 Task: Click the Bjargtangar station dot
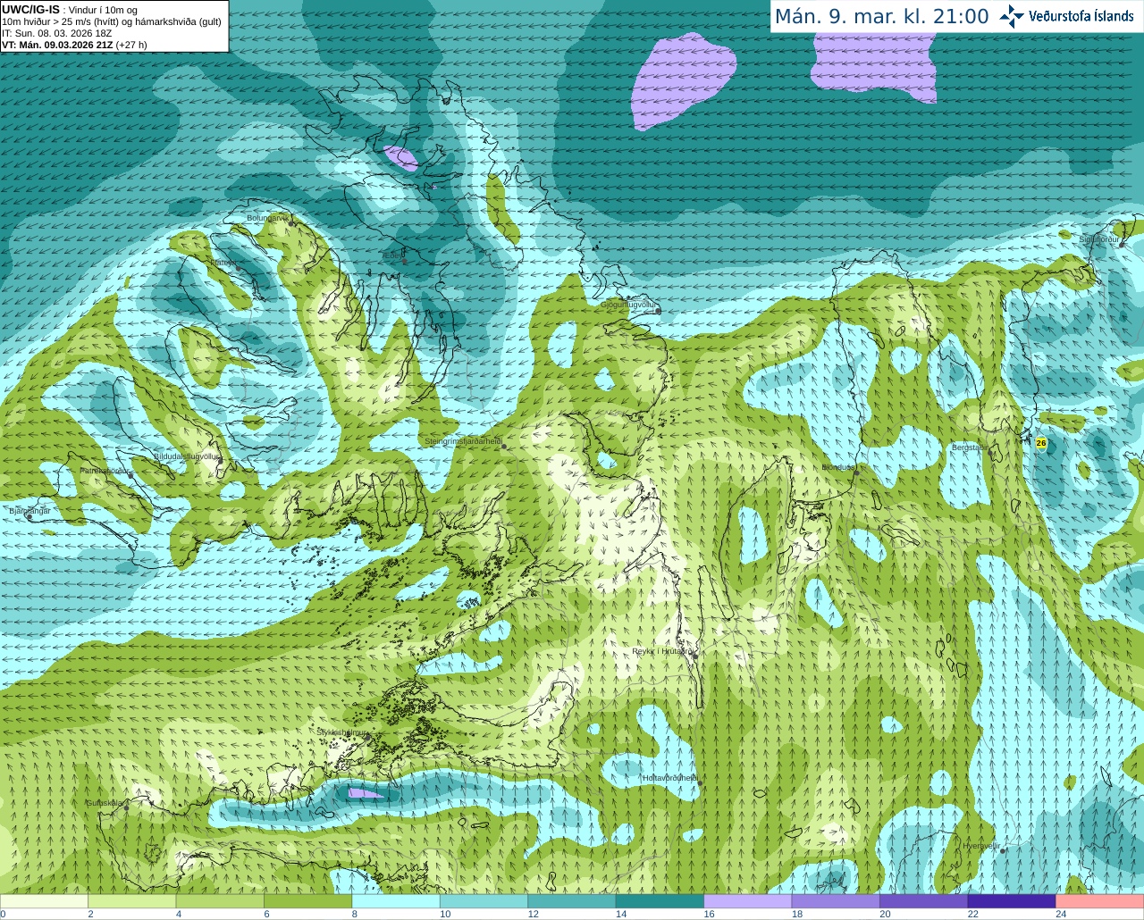tap(29, 516)
